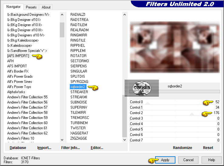Click the Cancel button

pos(188,160)
